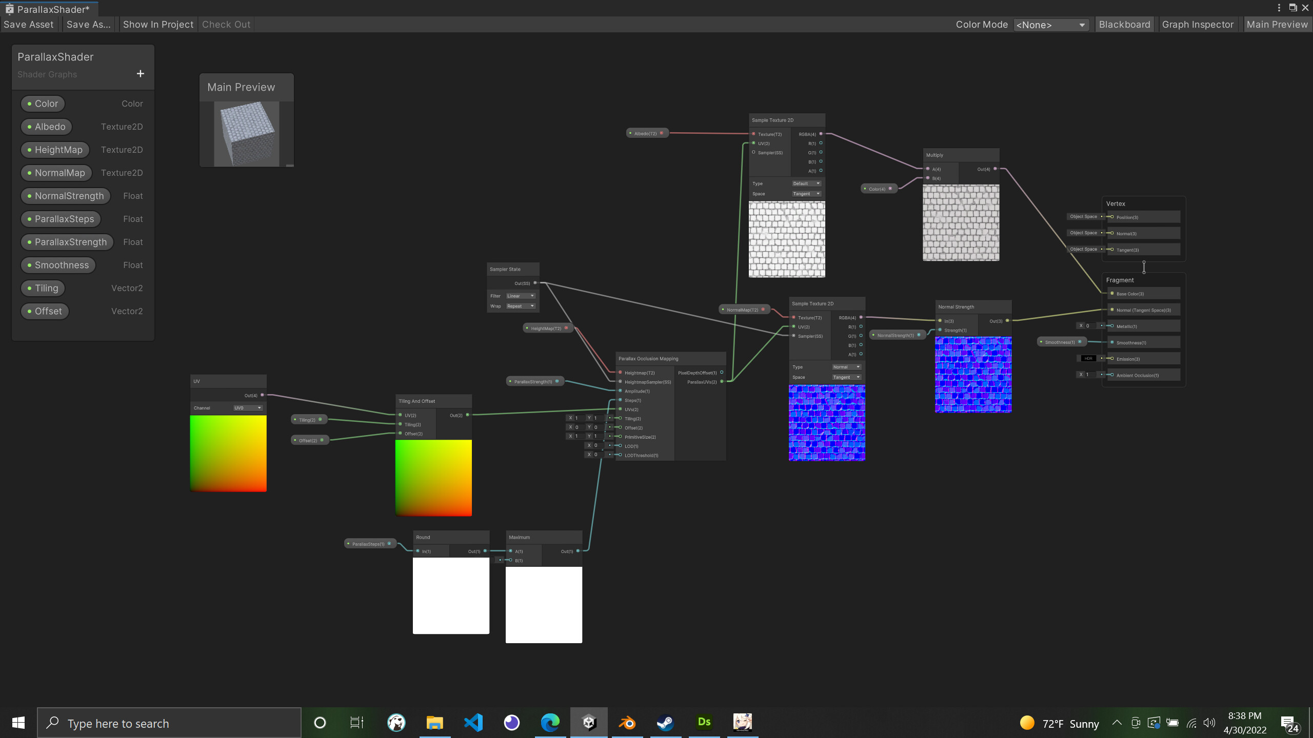Open Visual Studio Code from taskbar
1313x738 pixels.
[x=473, y=723]
